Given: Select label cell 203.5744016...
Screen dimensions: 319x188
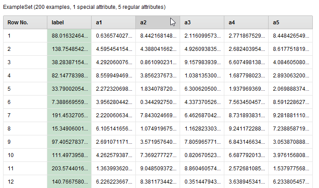Looking at the screenshot, I should pos(69,169).
